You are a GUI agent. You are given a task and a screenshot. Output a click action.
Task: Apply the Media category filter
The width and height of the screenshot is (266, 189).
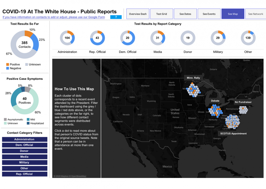pos(25,157)
